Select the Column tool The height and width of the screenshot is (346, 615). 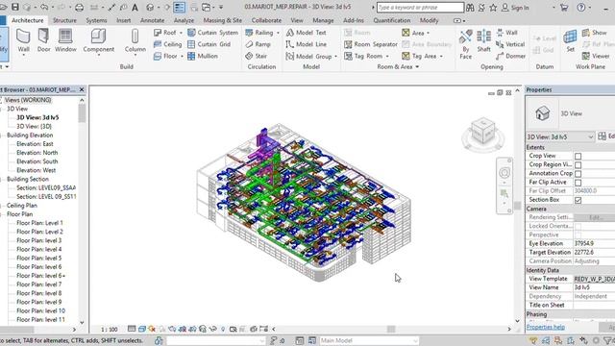[135, 40]
